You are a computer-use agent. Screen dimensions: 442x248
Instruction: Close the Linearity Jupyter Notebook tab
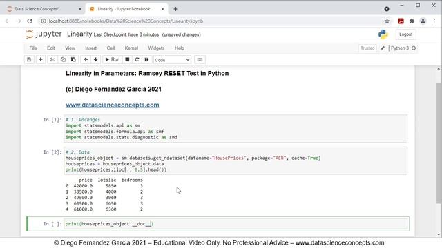pyautogui.click(x=163, y=9)
